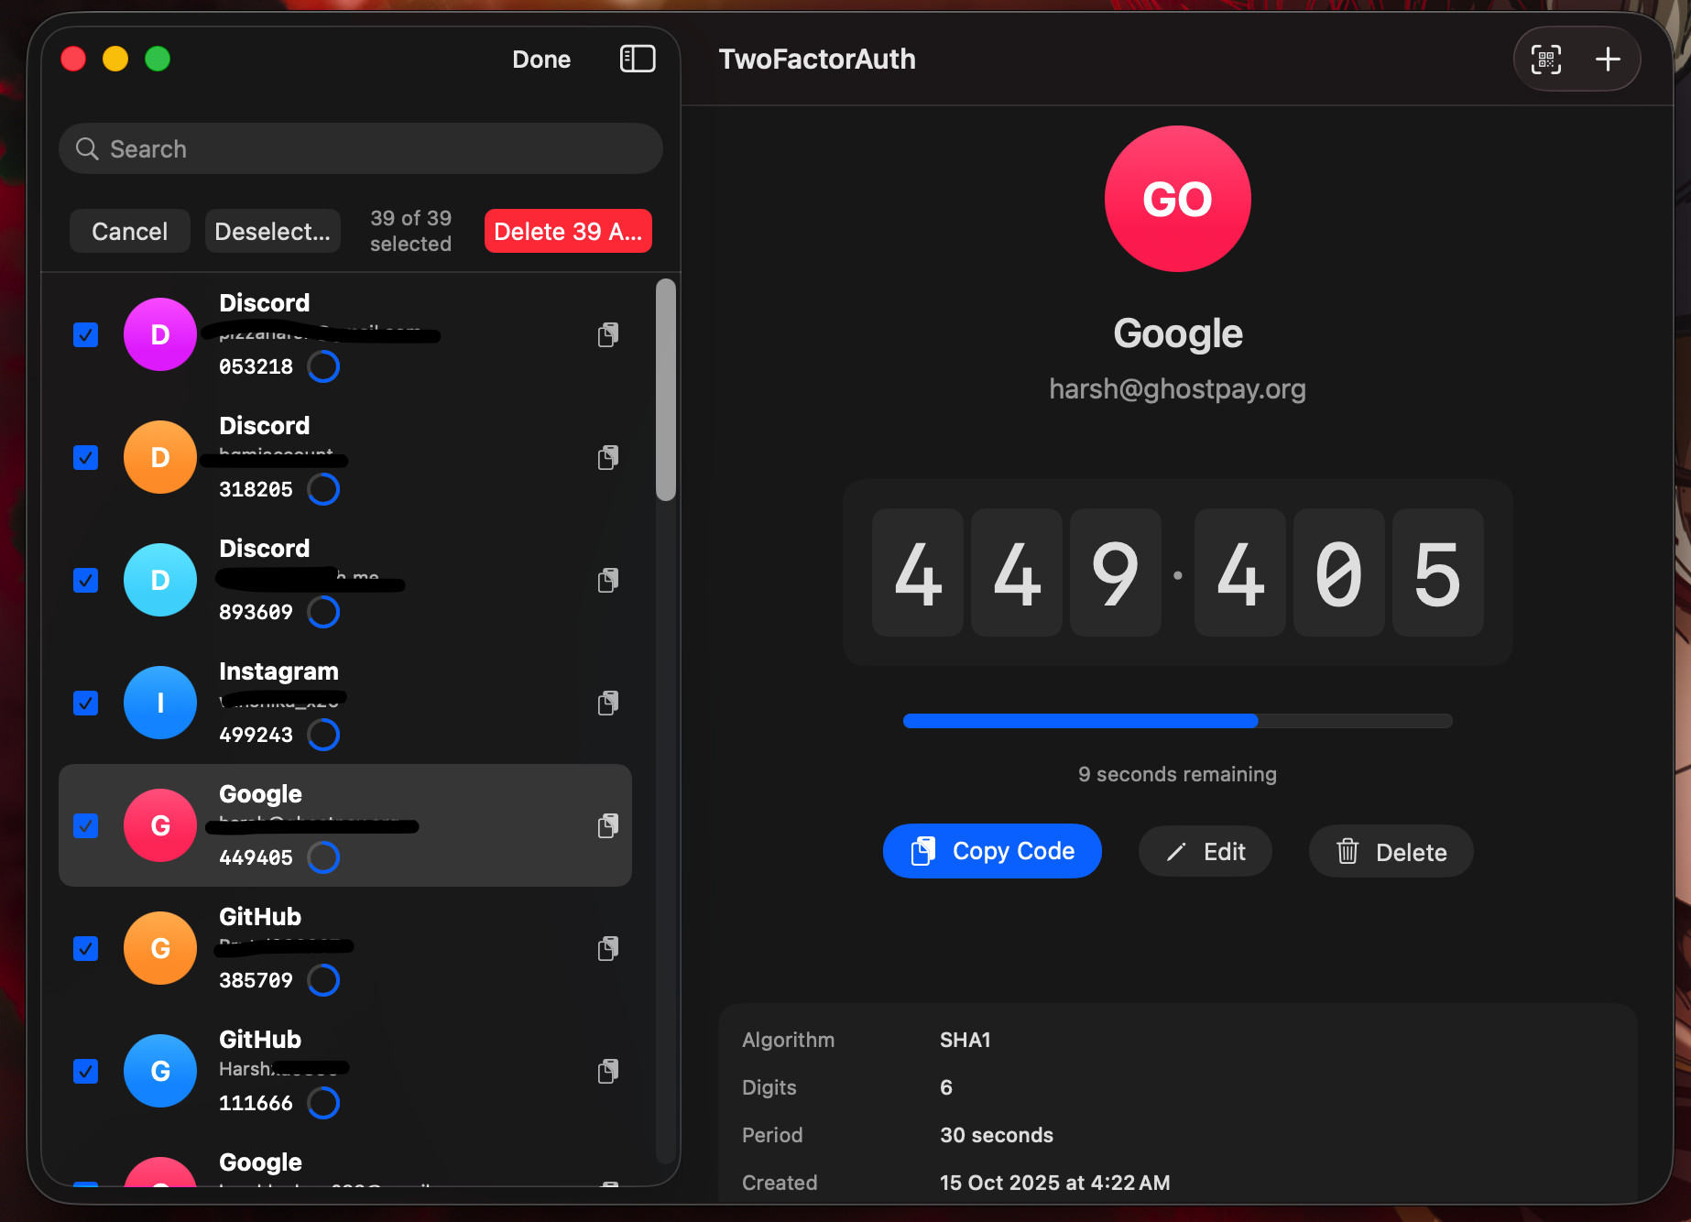Copy the Instagram code 499243 via clipboard icon
Image resolution: width=1691 pixels, height=1222 pixels.
[x=608, y=704]
